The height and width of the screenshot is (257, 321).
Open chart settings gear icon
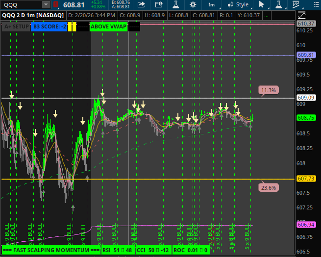[193, 5]
